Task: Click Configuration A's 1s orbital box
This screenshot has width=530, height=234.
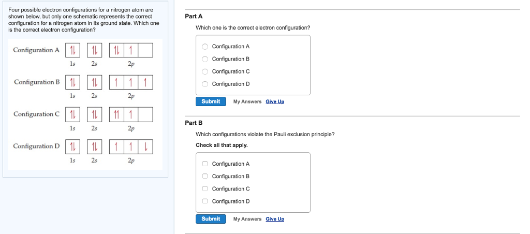Action: 73,50
